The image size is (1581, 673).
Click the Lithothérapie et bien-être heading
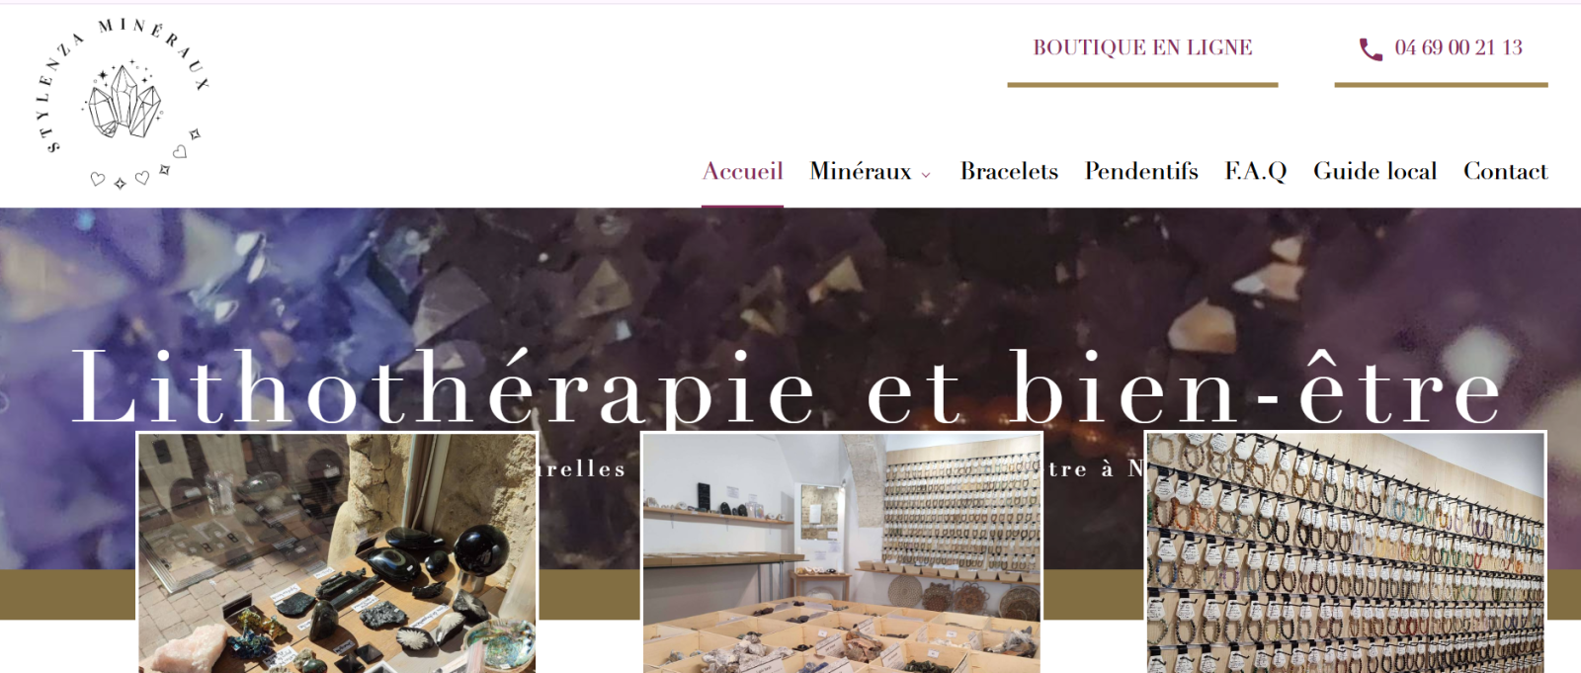(x=788, y=388)
